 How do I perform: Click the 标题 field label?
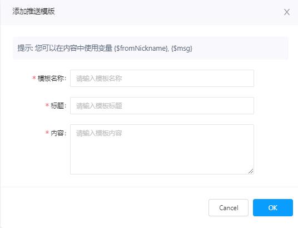(x=58, y=105)
